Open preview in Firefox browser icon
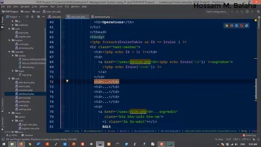 (x=232, y=26)
